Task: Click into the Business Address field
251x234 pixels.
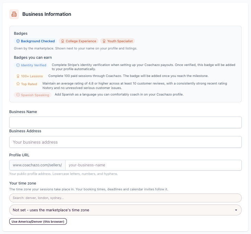Action: click(125, 142)
